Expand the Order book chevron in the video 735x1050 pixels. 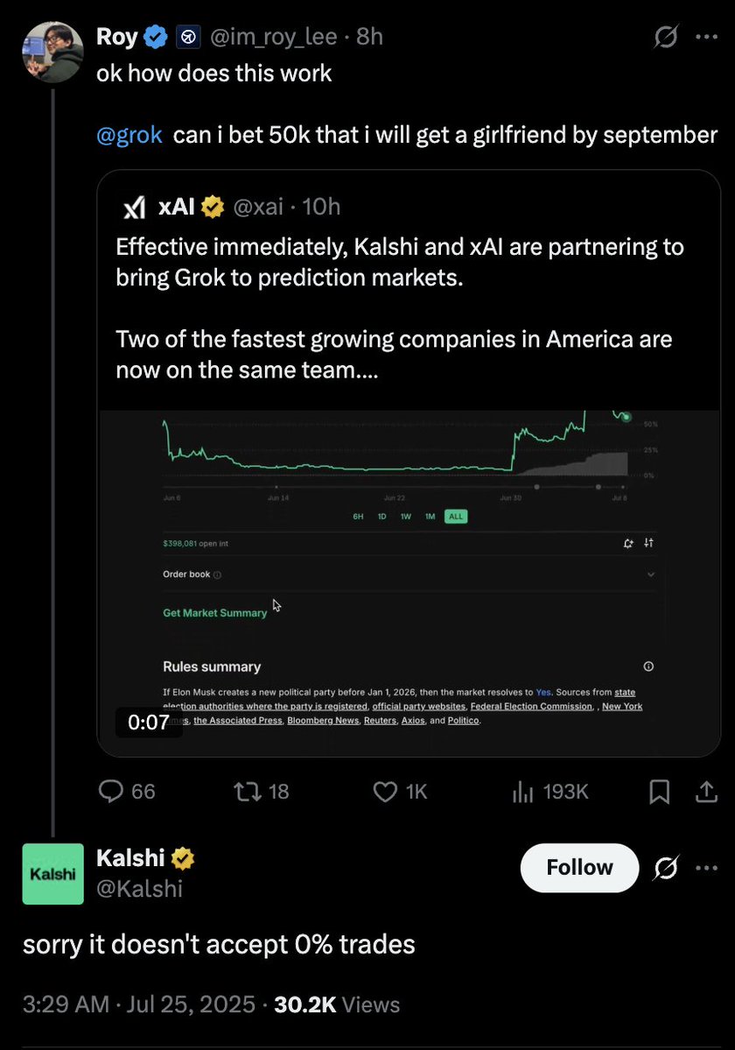coord(651,574)
